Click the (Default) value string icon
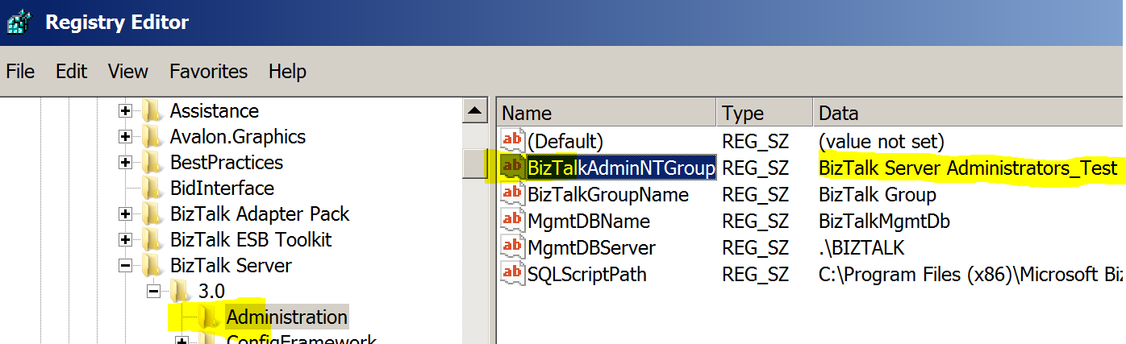Viewport: 1126px width, 344px height. [512, 140]
